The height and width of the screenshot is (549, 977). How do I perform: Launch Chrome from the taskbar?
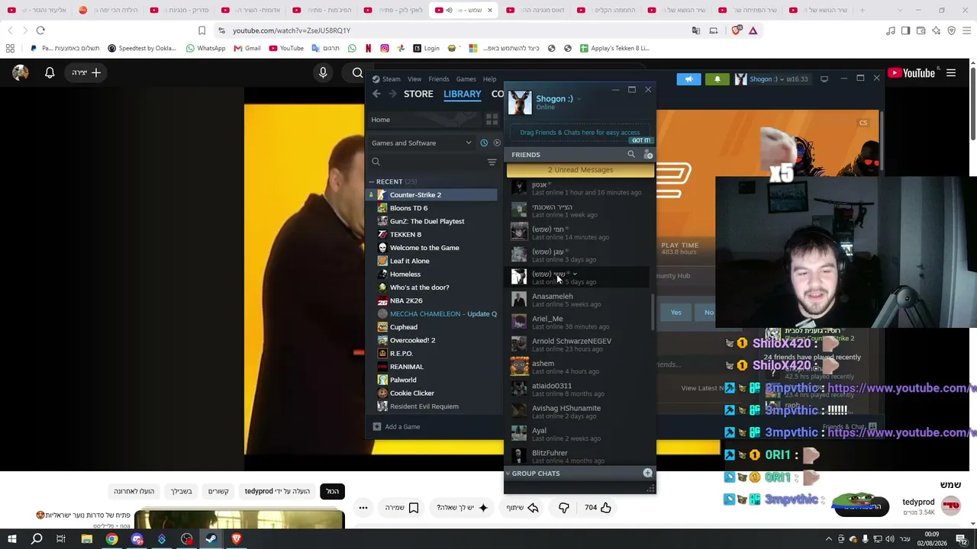click(x=111, y=539)
